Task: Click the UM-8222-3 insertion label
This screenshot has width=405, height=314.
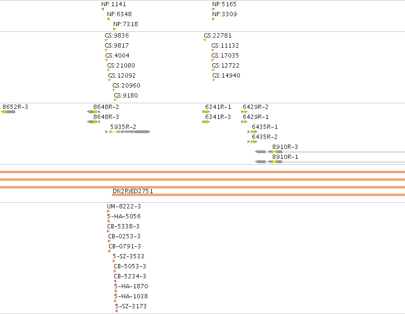Action: 124,206
